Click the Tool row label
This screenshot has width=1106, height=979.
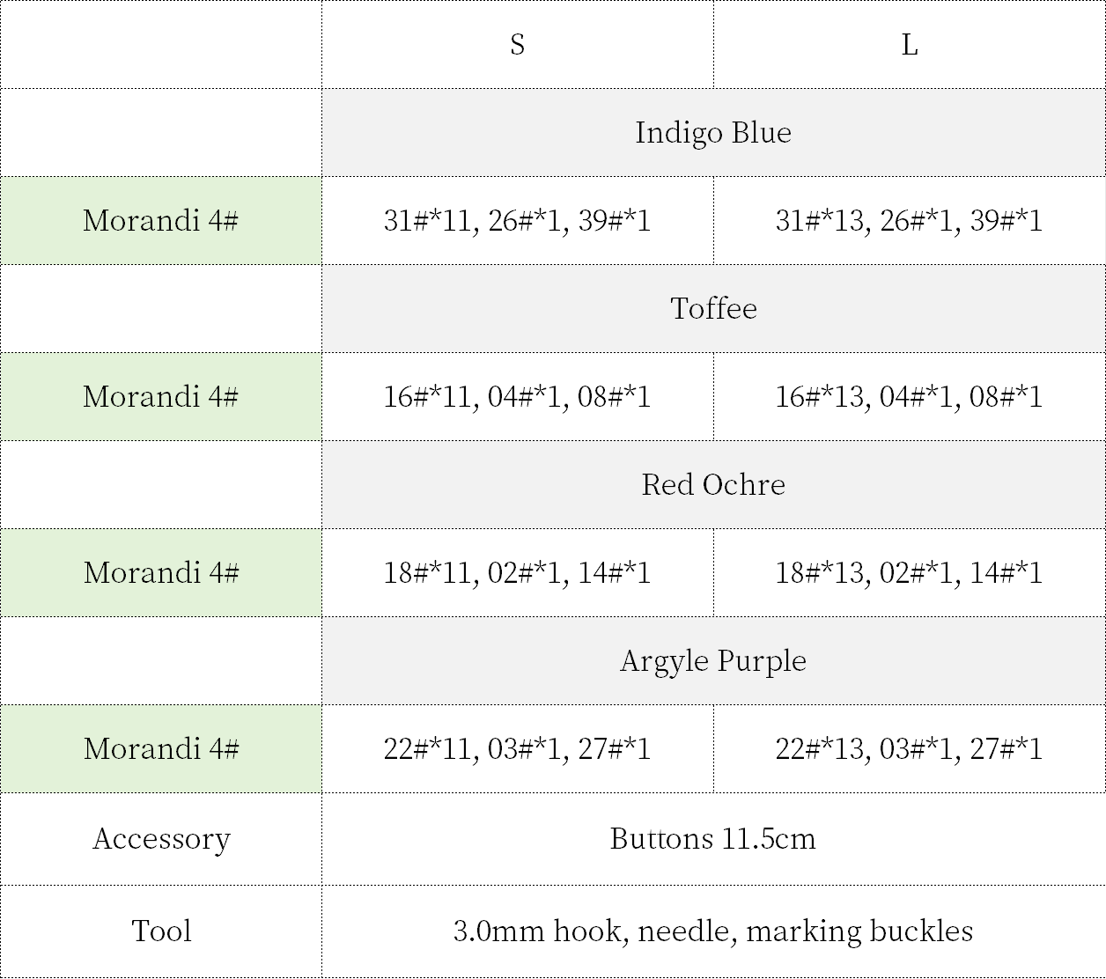161,931
